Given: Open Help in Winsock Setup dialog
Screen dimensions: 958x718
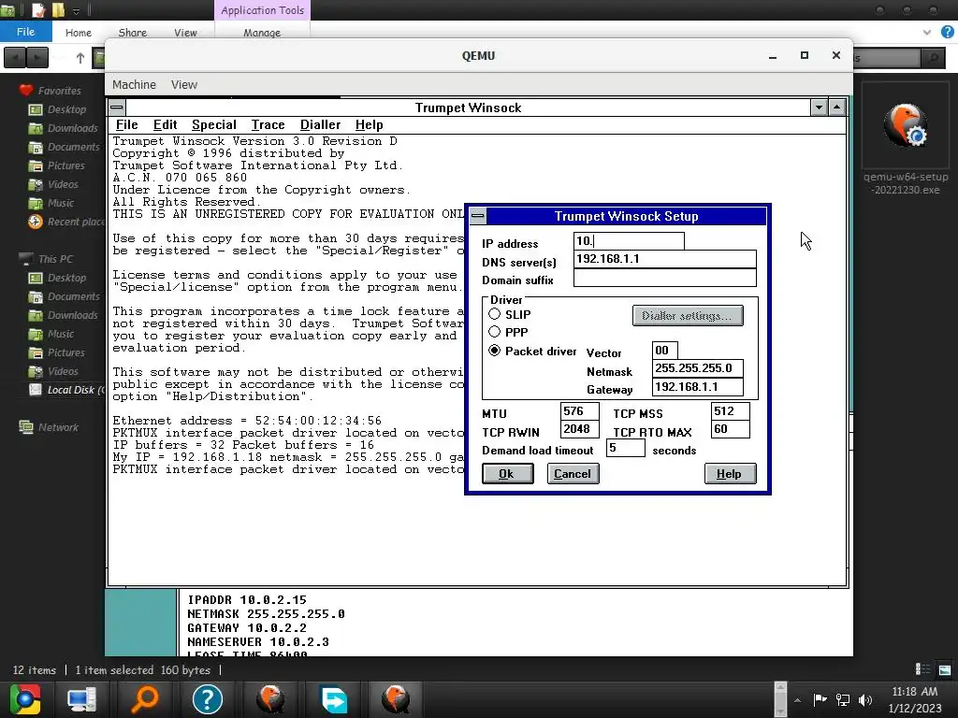Looking at the screenshot, I should pos(730,474).
